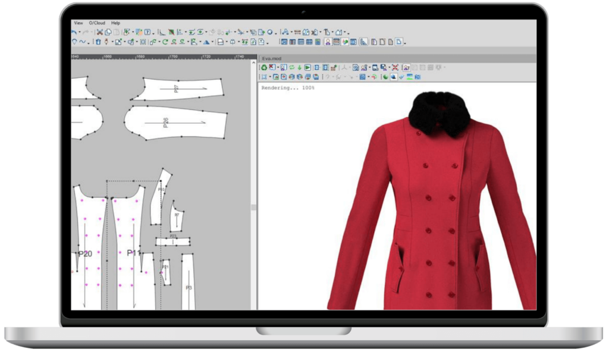This screenshot has height=355, width=609.
Task: Toggle the avatar model display button
Action: point(327,42)
